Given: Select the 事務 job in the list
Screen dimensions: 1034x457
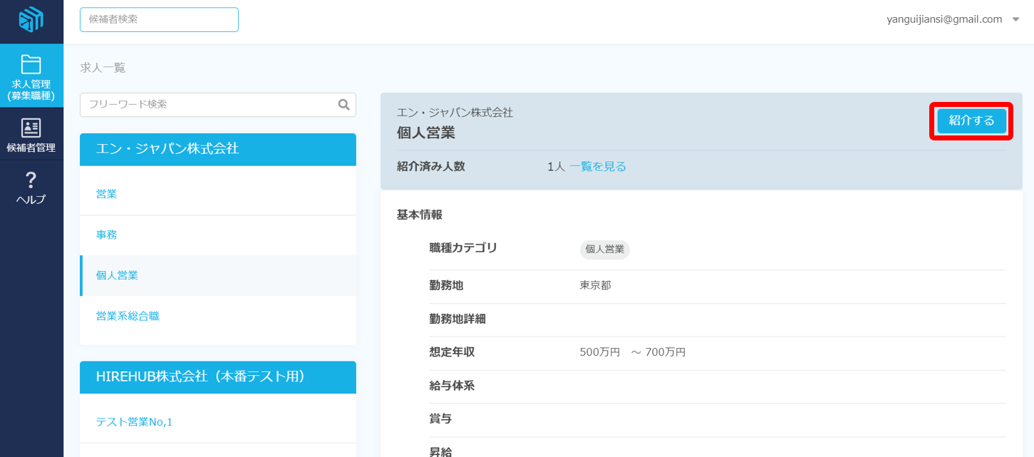Looking at the screenshot, I should pos(107,235).
